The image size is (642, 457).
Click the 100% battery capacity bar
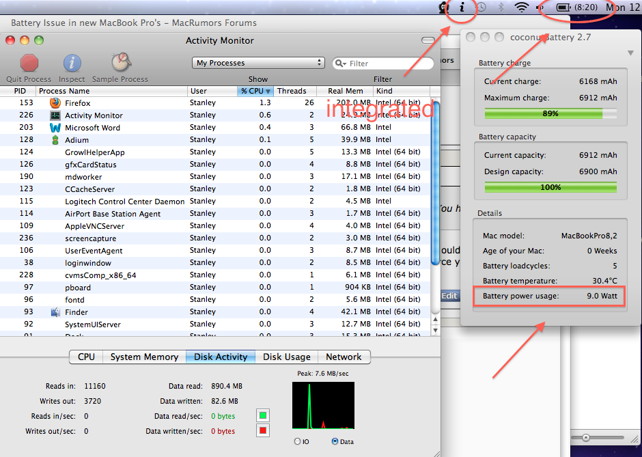tap(550, 187)
